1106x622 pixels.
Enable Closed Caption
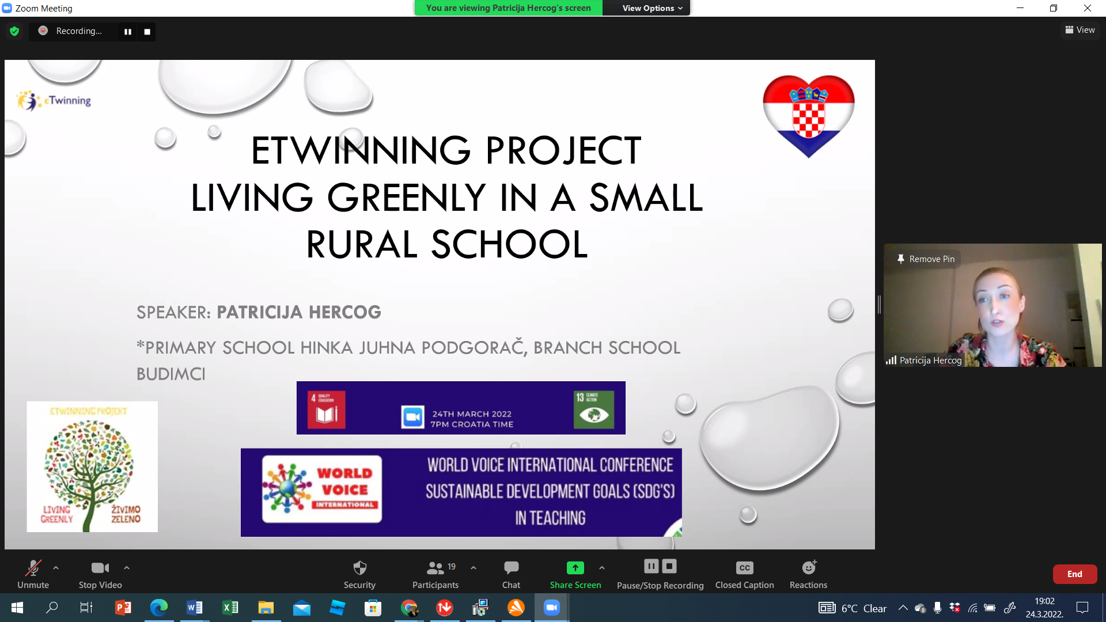[x=744, y=574]
